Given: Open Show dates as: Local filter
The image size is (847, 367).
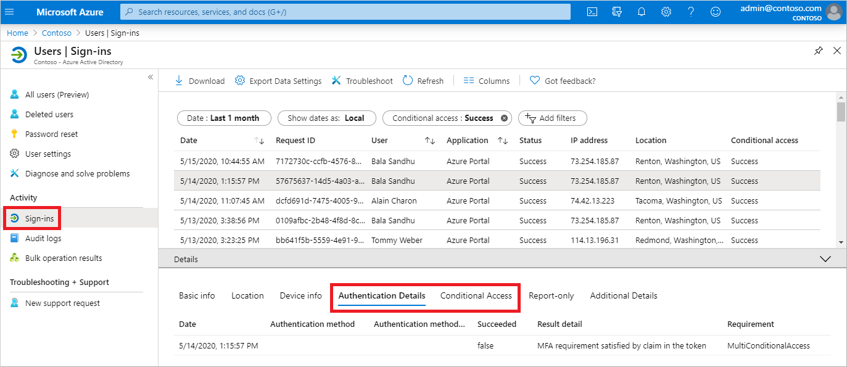Looking at the screenshot, I should click(326, 118).
